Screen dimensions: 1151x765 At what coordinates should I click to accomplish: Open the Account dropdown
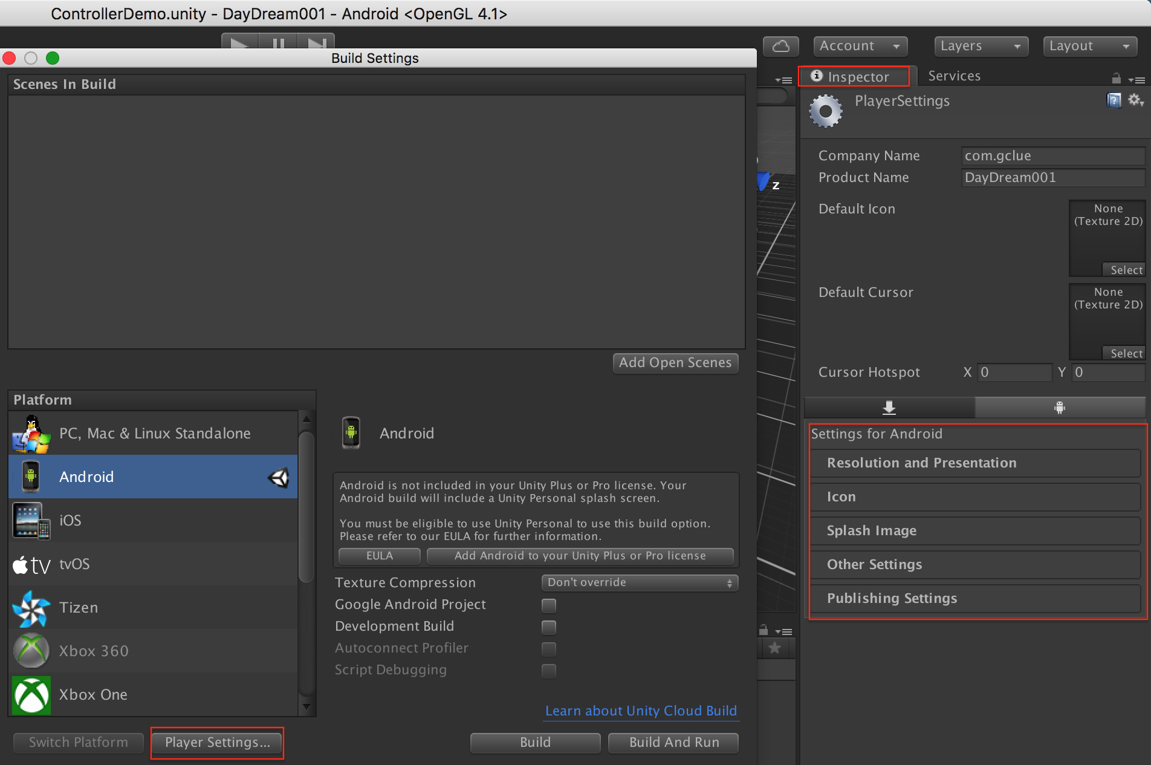pos(861,46)
